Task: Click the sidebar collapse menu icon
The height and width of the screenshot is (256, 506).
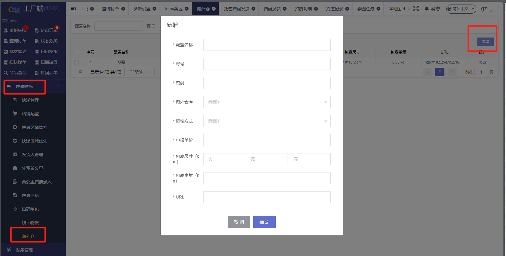Action: 73,9
